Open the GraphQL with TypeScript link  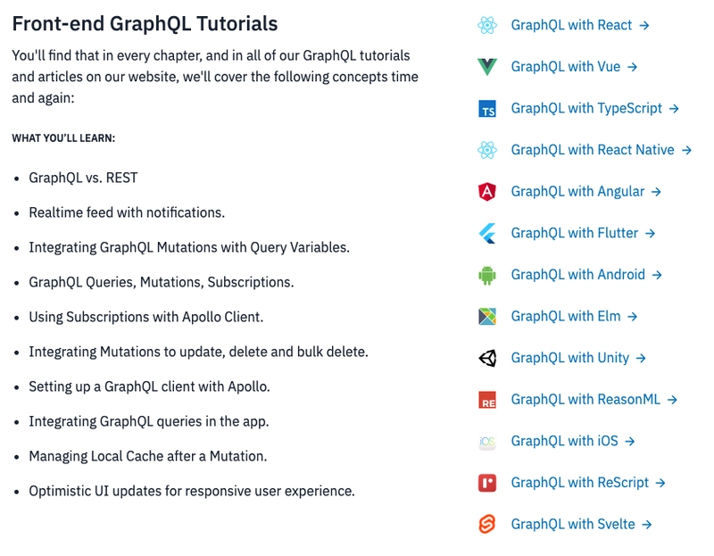point(594,108)
